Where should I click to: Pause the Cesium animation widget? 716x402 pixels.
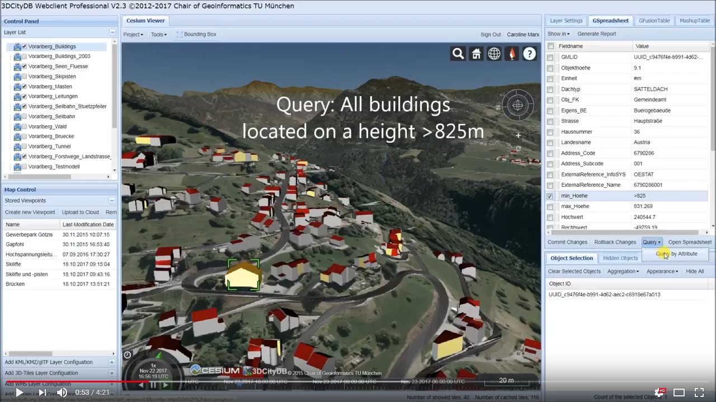point(153,385)
